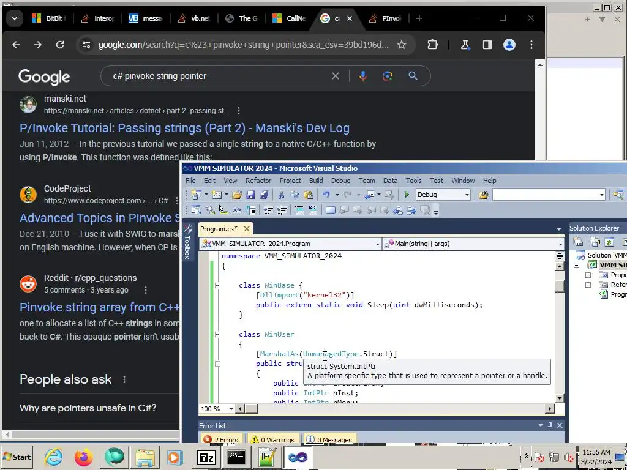Open the Debug menu in Visual Studio

coord(340,181)
